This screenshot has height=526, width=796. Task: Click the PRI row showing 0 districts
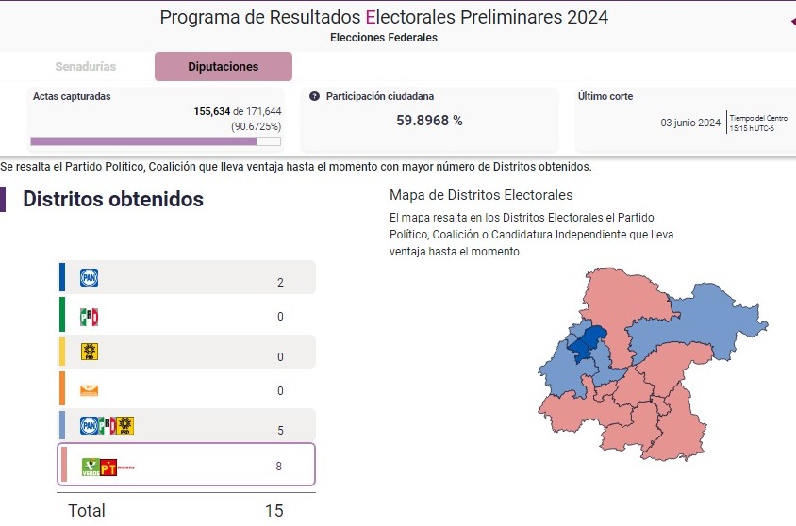187,315
